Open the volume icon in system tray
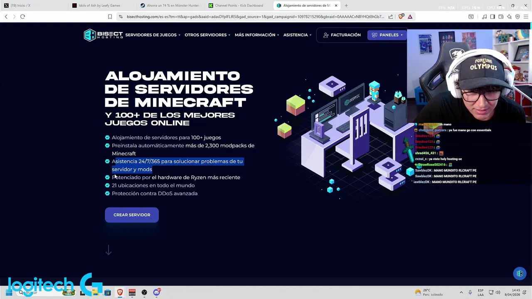The image size is (532, 299). [498, 292]
